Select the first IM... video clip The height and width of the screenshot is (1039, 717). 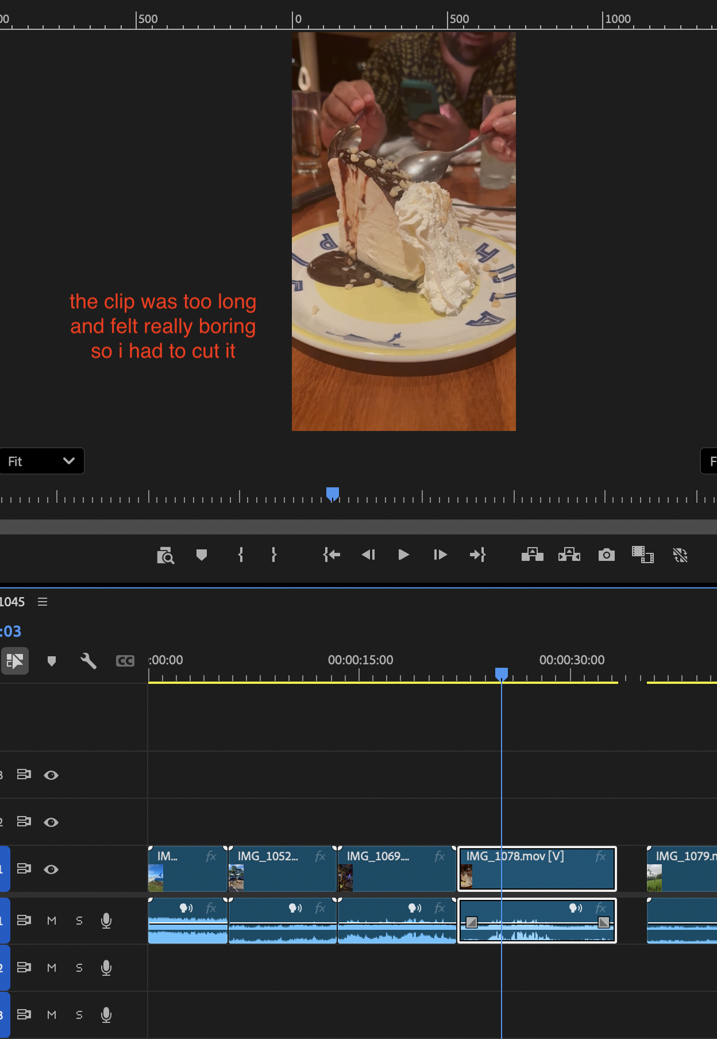click(x=187, y=868)
